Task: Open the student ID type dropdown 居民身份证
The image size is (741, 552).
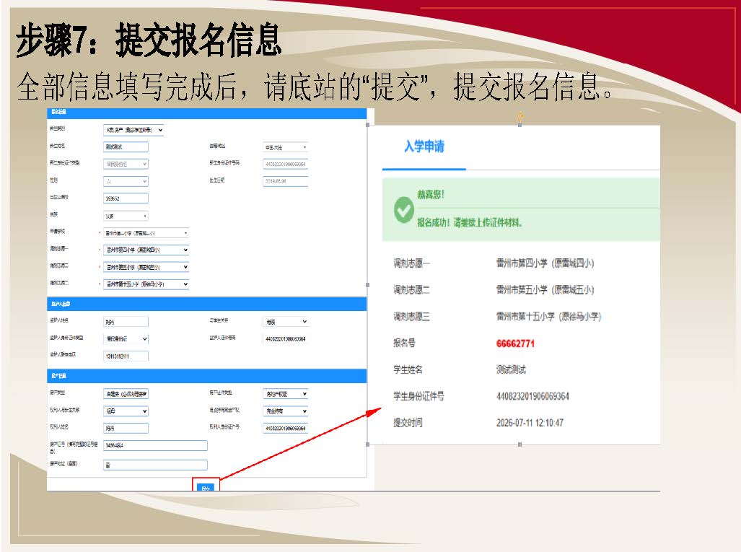Action: tap(126, 164)
